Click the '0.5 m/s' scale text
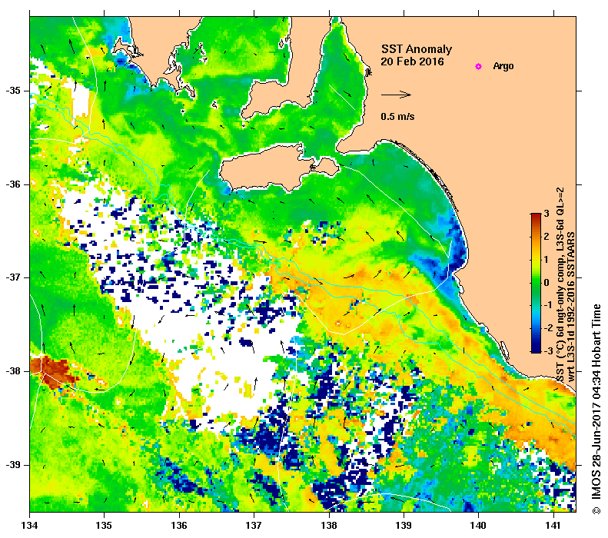 click(x=397, y=118)
